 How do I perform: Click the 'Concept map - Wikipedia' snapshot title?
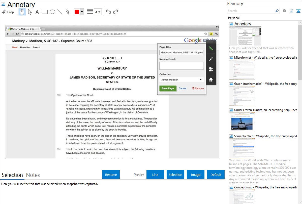click(x=266, y=187)
